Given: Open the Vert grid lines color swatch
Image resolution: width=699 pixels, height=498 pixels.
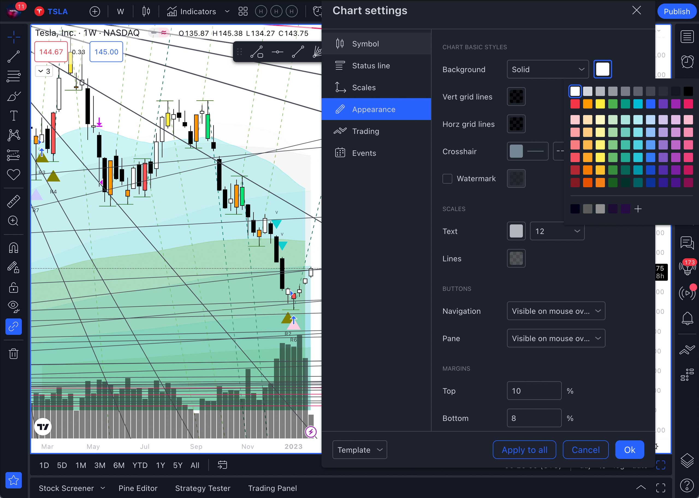Looking at the screenshot, I should [516, 97].
